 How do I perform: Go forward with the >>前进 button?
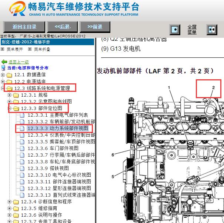click(95, 27)
